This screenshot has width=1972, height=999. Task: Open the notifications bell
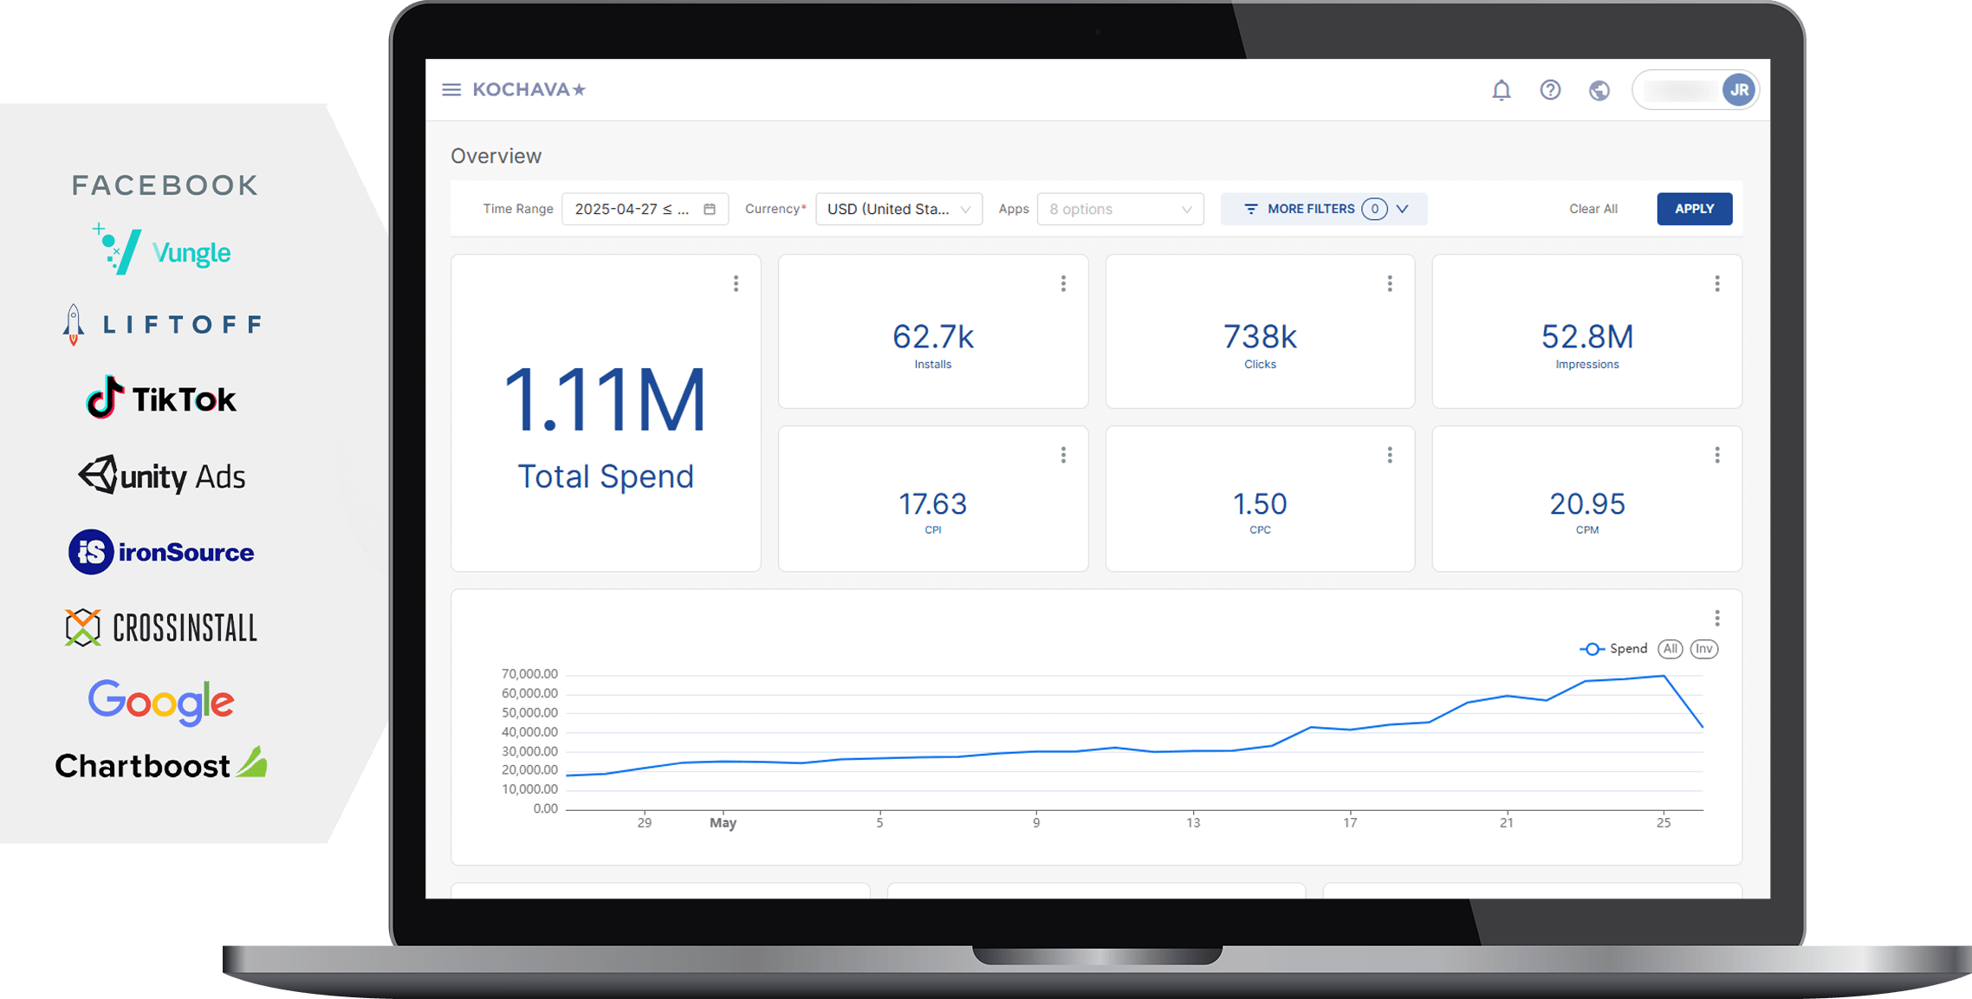click(1502, 90)
